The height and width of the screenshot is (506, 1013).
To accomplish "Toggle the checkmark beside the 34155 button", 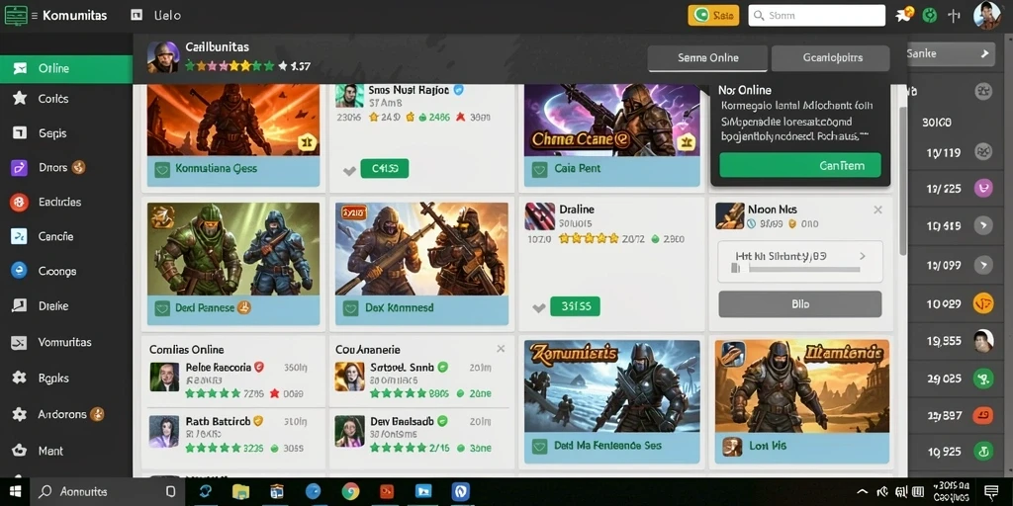I will [x=539, y=308].
